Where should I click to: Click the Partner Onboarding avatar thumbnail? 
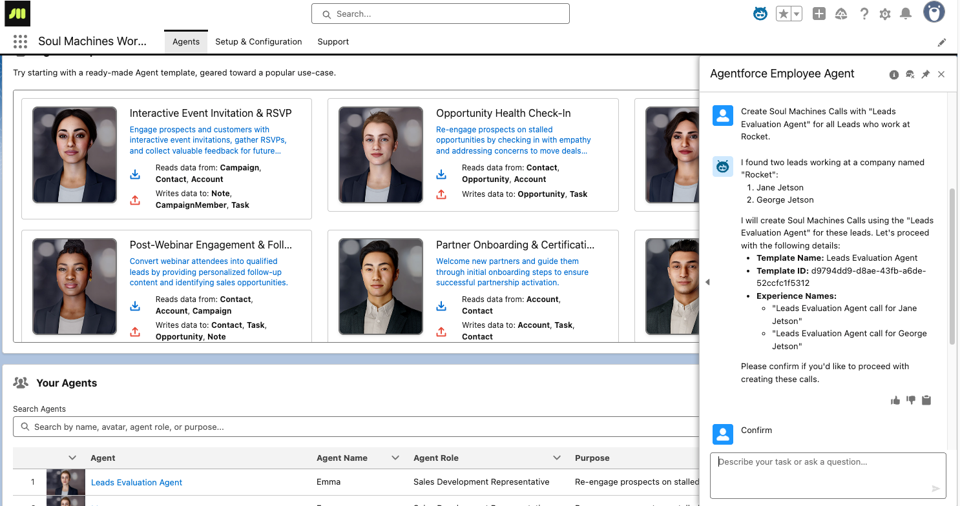[381, 287]
